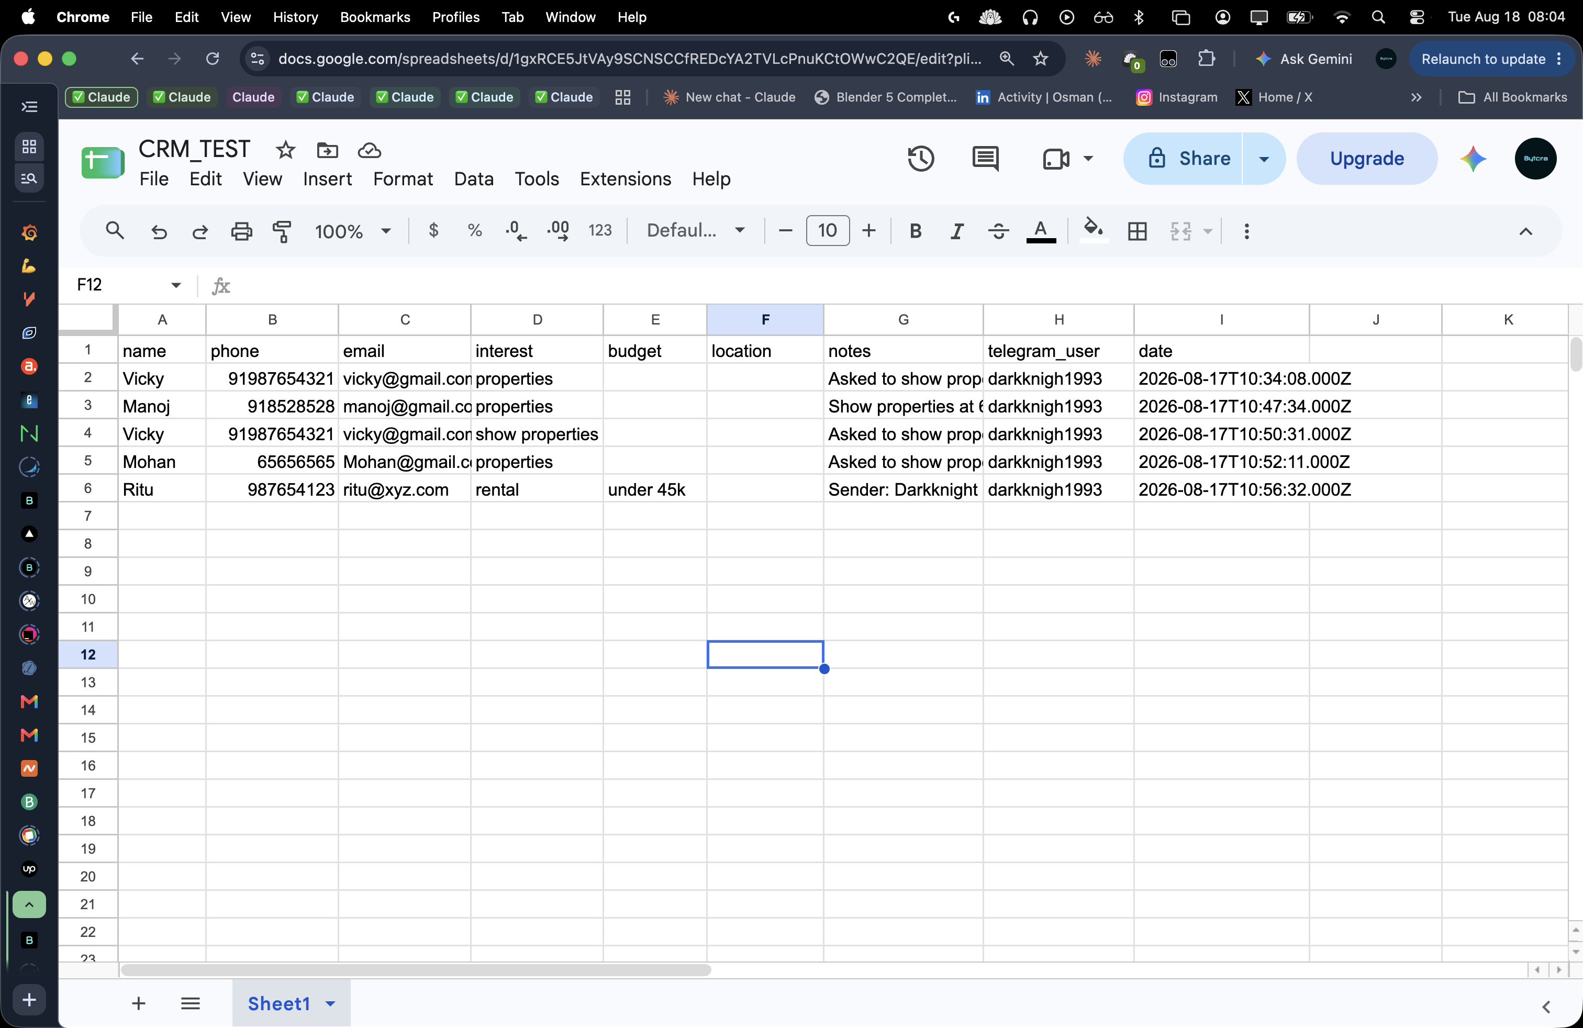The height and width of the screenshot is (1028, 1583).
Task: Redo the last undone action
Action: 199,231
